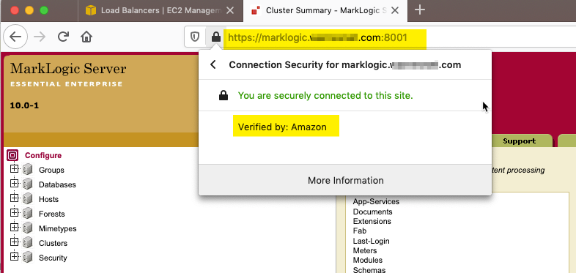Viewport: 576px width, 273px height.
Task: Click the Databases server icon
Action: point(27,184)
